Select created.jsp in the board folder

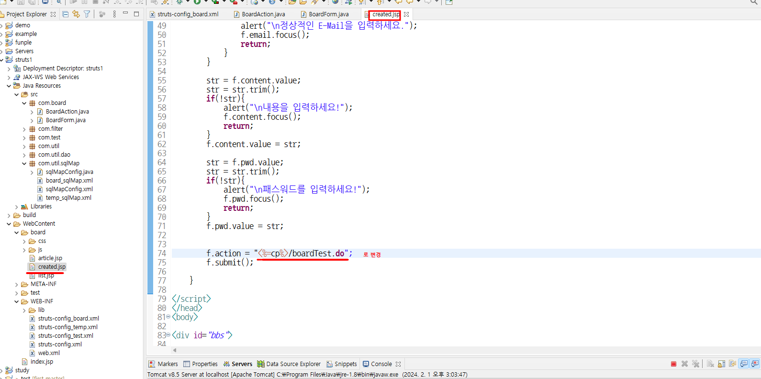coord(52,267)
